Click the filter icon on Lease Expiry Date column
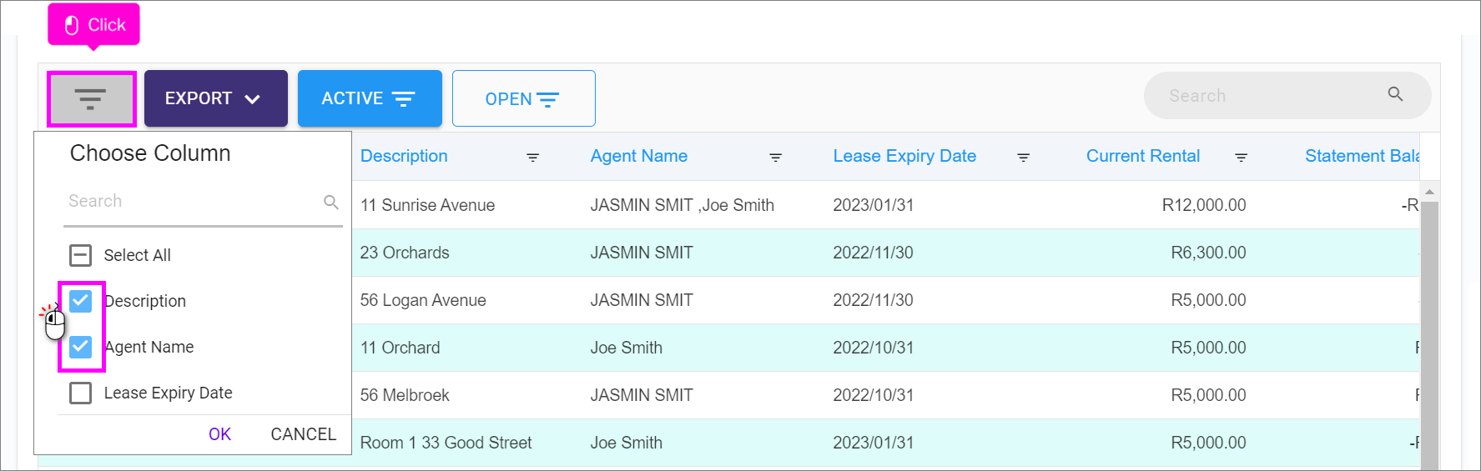This screenshot has width=1481, height=471. 1023,158
